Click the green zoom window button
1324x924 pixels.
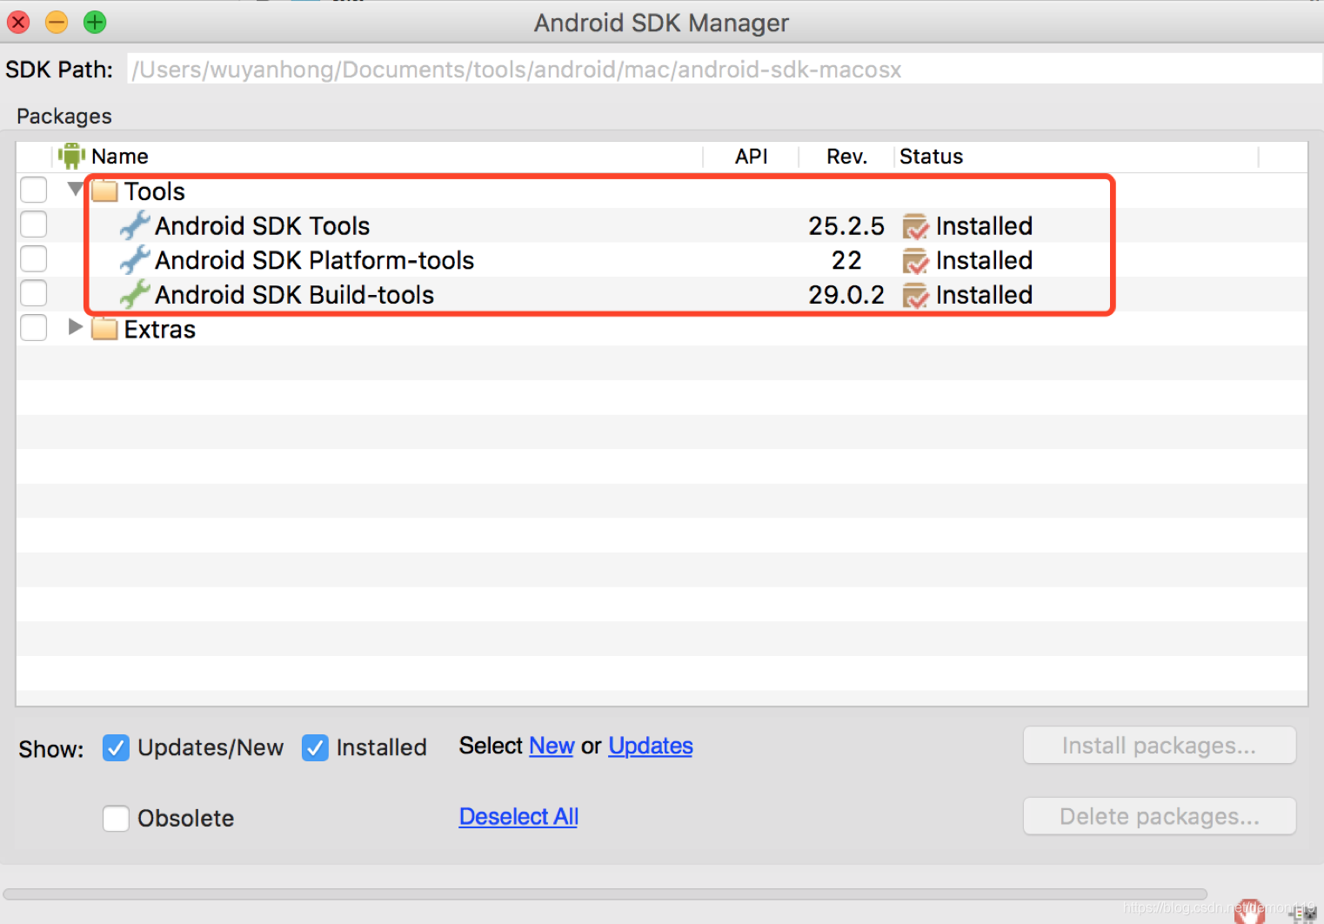click(x=95, y=22)
